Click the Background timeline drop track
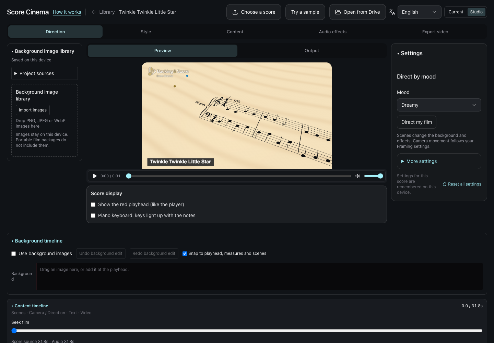The image size is (494, 343). (x=259, y=276)
